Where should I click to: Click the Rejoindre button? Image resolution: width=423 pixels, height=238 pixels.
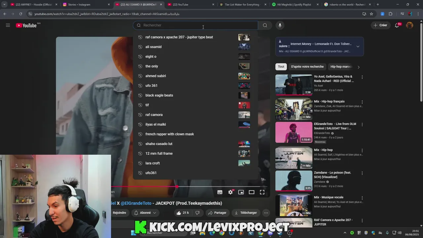(119, 213)
